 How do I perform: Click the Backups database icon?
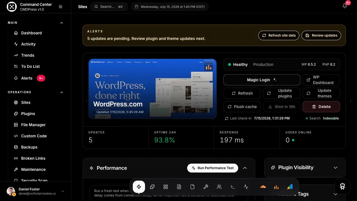click(x=16, y=147)
